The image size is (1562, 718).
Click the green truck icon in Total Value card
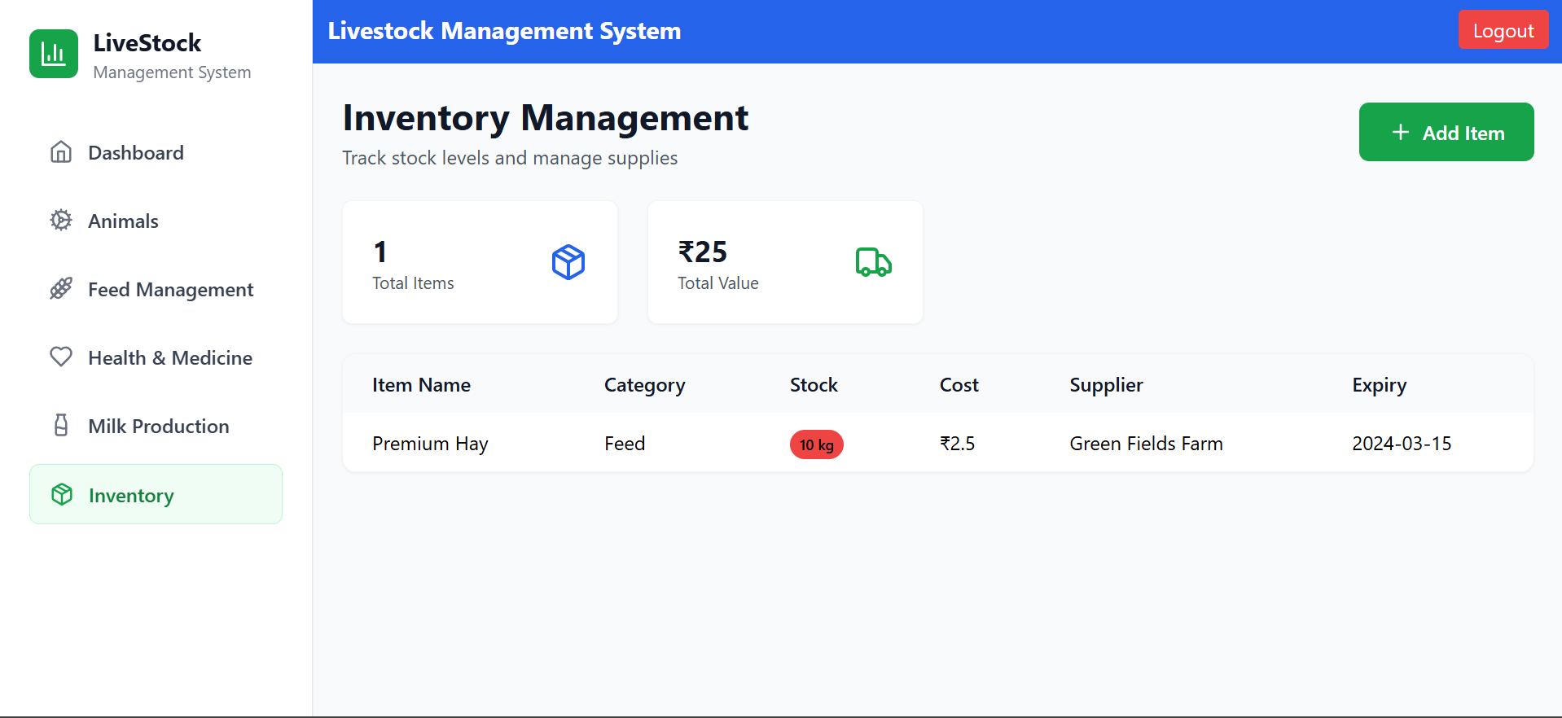point(874,262)
